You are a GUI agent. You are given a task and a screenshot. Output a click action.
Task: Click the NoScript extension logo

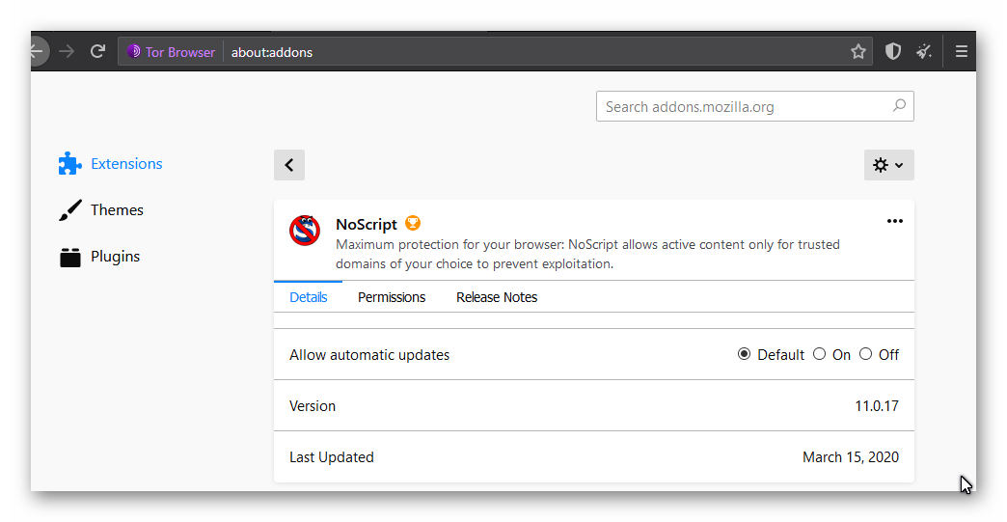click(305, 231)
